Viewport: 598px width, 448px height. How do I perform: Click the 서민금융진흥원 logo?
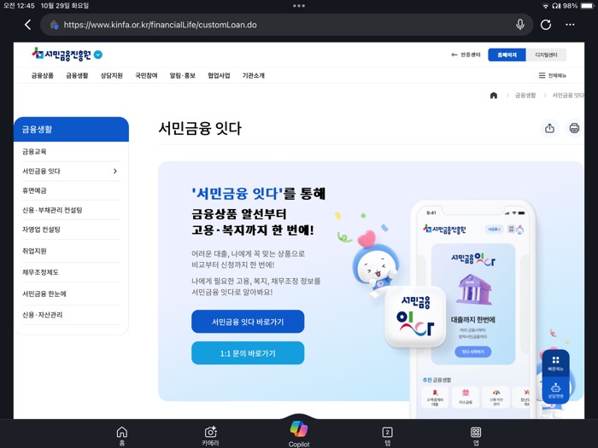[62, 55]
